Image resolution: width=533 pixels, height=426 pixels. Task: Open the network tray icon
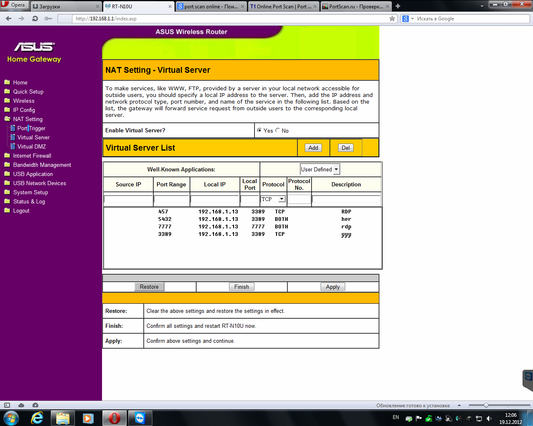coord(479,419)
